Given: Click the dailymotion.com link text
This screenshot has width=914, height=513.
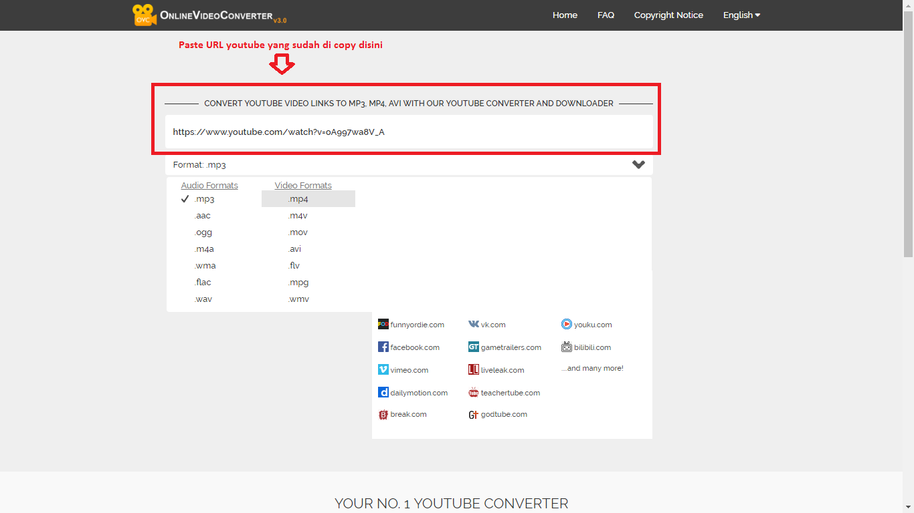Looking at the screenshot, I should tap(419, 393).
